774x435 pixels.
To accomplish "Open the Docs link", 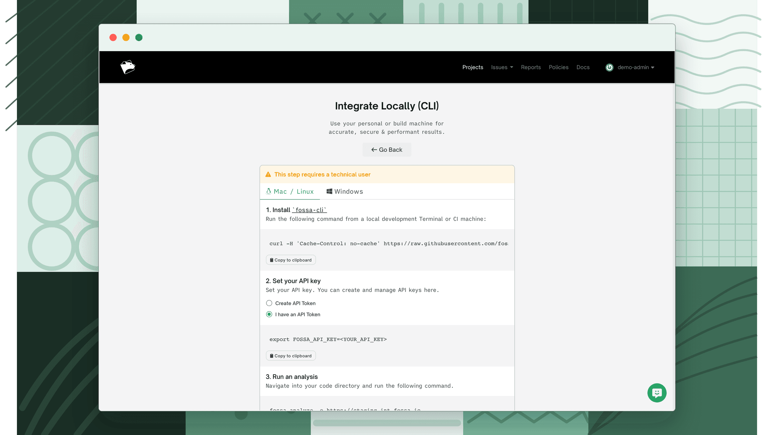I will coord(583,67).
